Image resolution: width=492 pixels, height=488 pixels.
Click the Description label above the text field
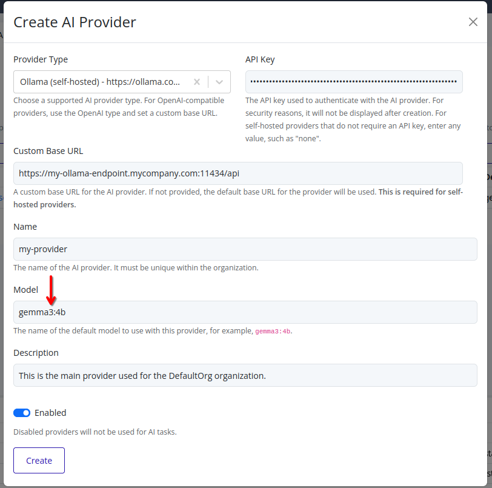(35, 353)
